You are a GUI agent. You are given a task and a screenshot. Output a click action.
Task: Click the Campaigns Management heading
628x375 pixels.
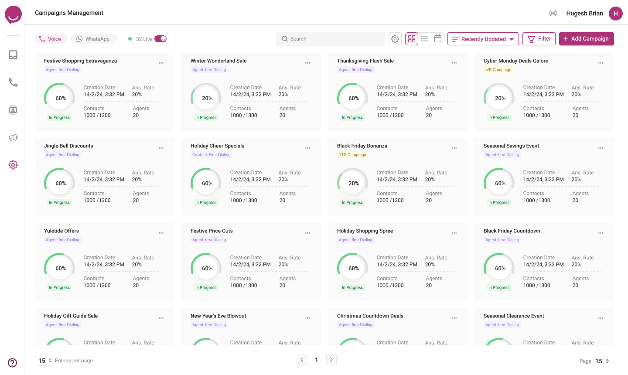[69, 13]
